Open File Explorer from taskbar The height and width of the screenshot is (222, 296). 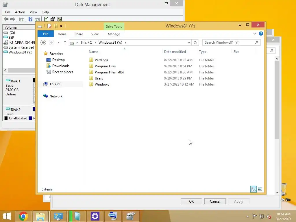coord(40,216)
